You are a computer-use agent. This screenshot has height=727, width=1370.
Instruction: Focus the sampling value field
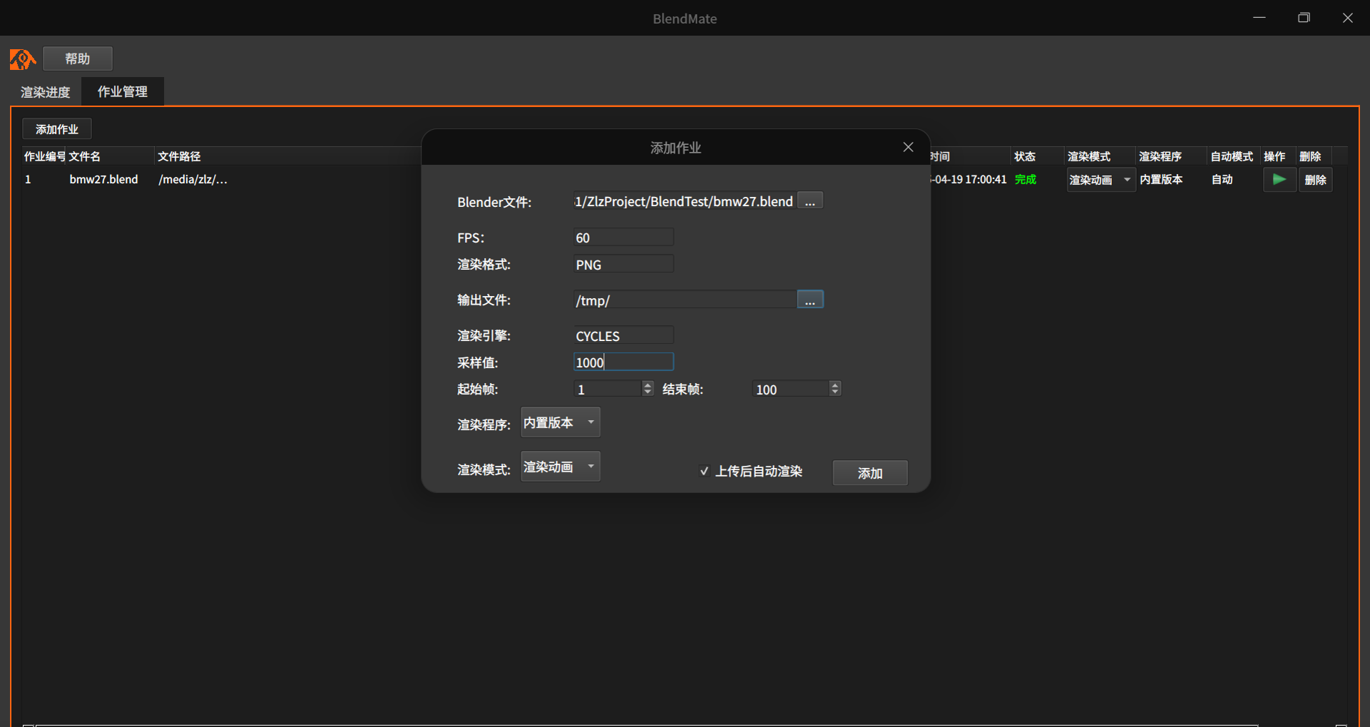[x=623, y=362]
